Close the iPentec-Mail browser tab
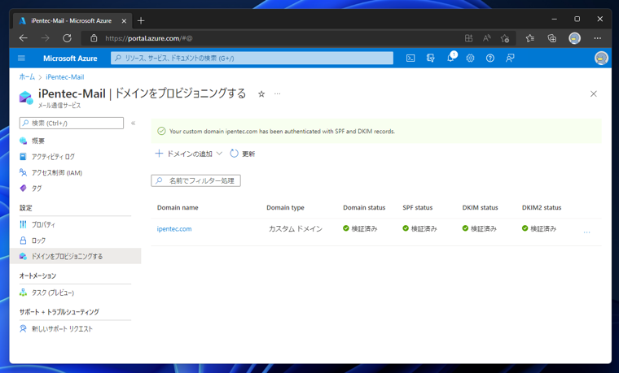 pyautogui.click(x=124, y=21)
